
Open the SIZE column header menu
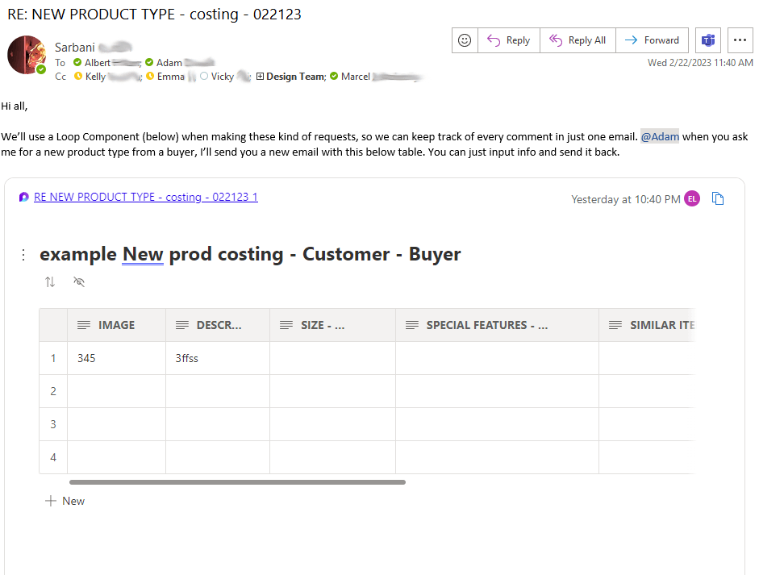[x=322, y=325]
